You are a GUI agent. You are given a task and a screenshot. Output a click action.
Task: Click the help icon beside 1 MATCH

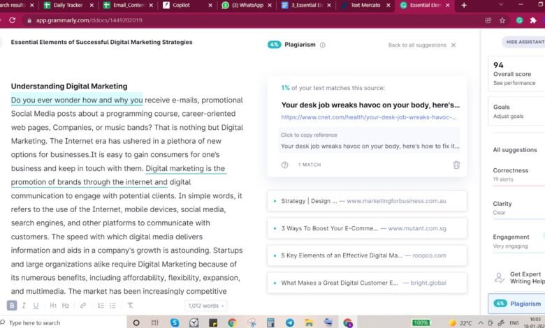point(284,165)
